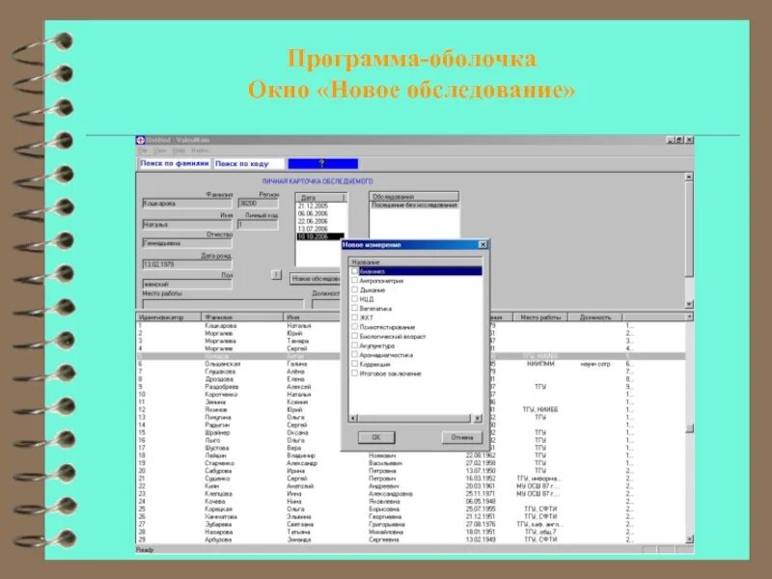Screen dimensions: 772x579
Task: Click the right arrow of the dialog's horizontal scrollbar
Action: pyautogui.click(x=477, y=419)
